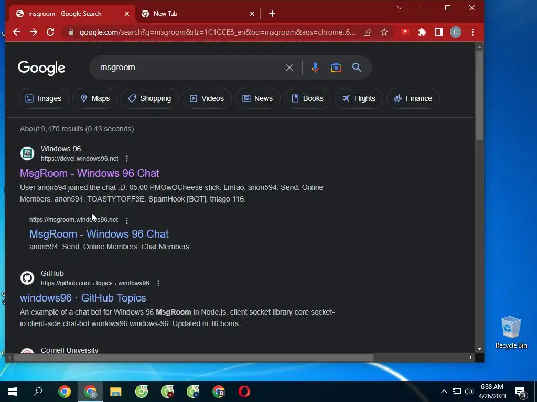Open the share page icon in address bar
This screenshot has width=537, height=402.
368,32
